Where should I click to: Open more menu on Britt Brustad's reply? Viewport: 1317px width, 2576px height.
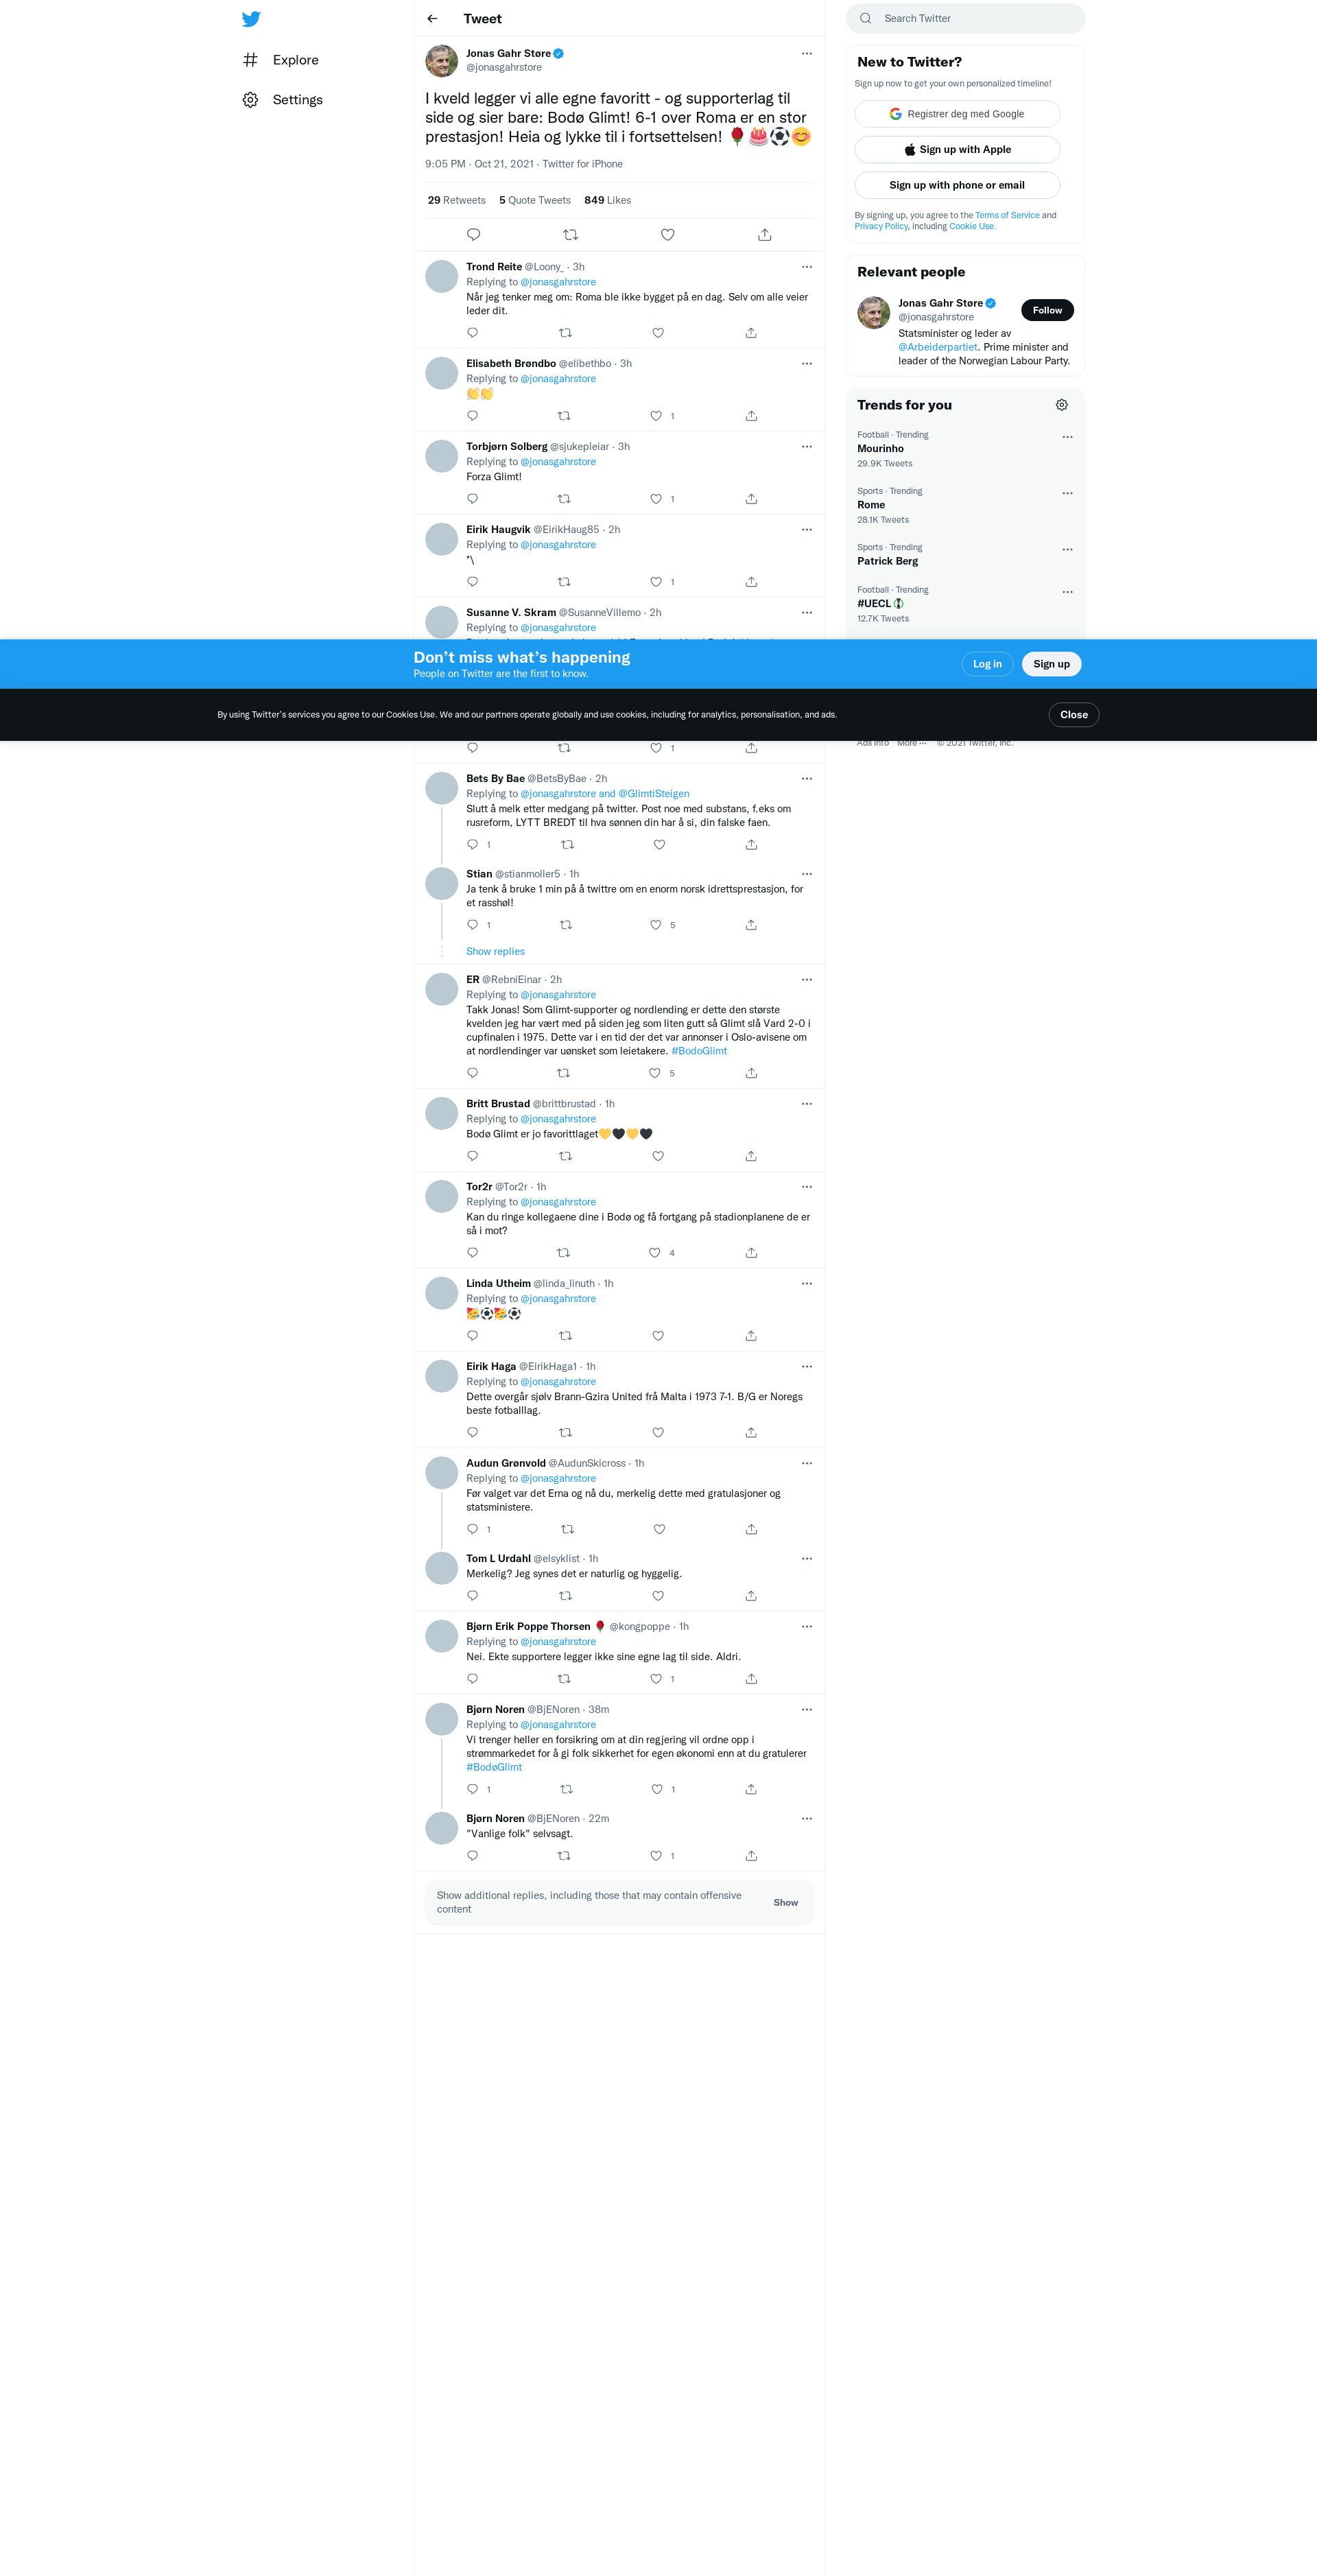[x=807, y=1104]
